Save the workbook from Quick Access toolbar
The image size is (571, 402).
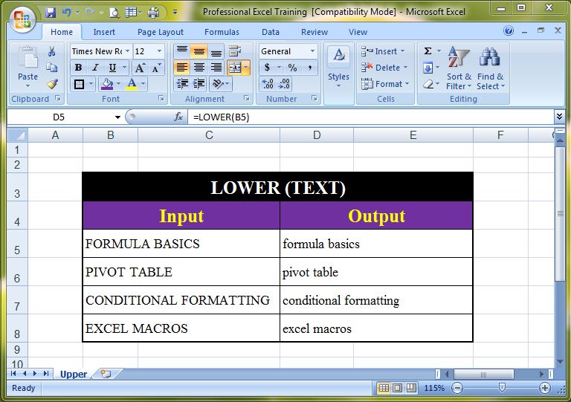51,13
